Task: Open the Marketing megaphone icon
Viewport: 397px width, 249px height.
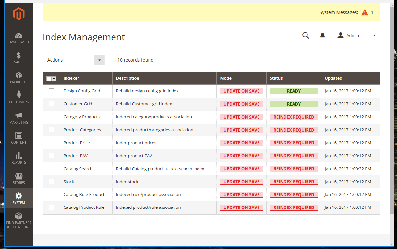Action: [19, 116]
